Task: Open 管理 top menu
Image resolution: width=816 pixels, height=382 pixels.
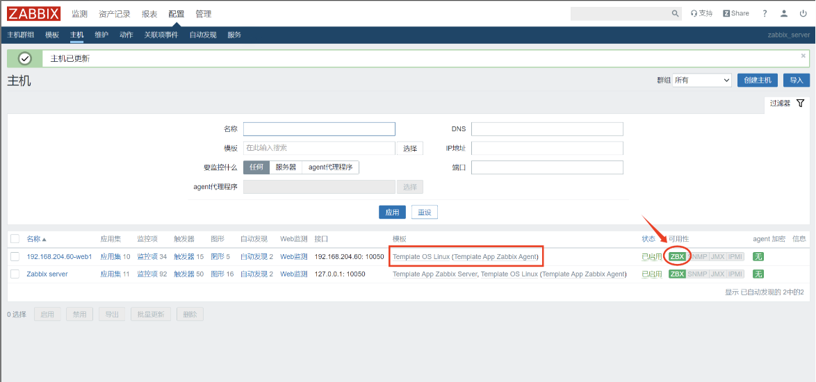Action: [204, 14]
